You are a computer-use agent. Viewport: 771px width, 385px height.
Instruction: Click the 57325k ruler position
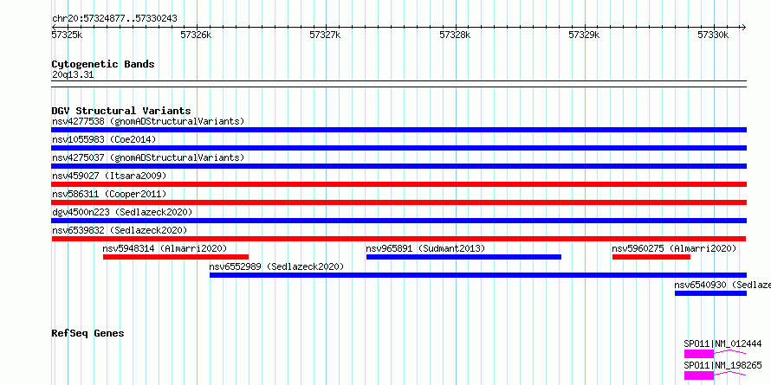point(67,35)
